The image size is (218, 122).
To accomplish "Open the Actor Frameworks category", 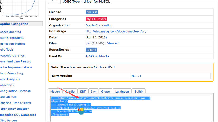I will pyautogui.click(x=12, y=38).
